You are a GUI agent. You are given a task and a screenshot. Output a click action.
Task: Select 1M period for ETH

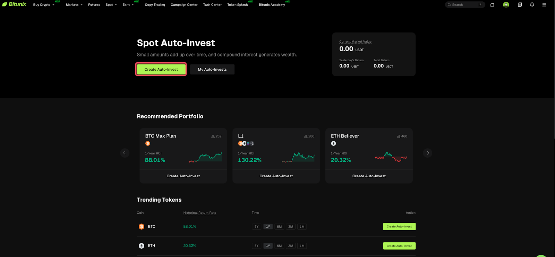302,246
